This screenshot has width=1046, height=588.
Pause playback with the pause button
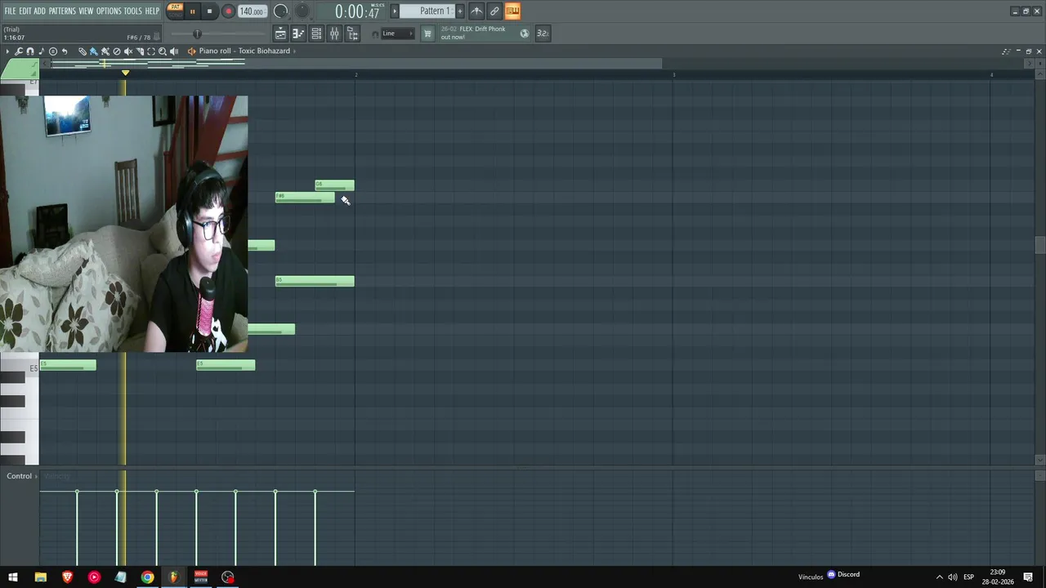[x=192, y=11]
